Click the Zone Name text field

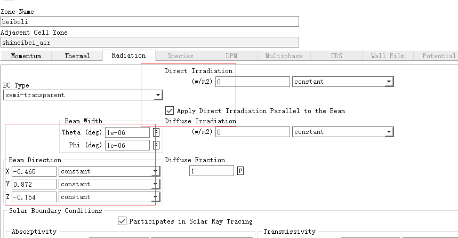coord(150,21)
